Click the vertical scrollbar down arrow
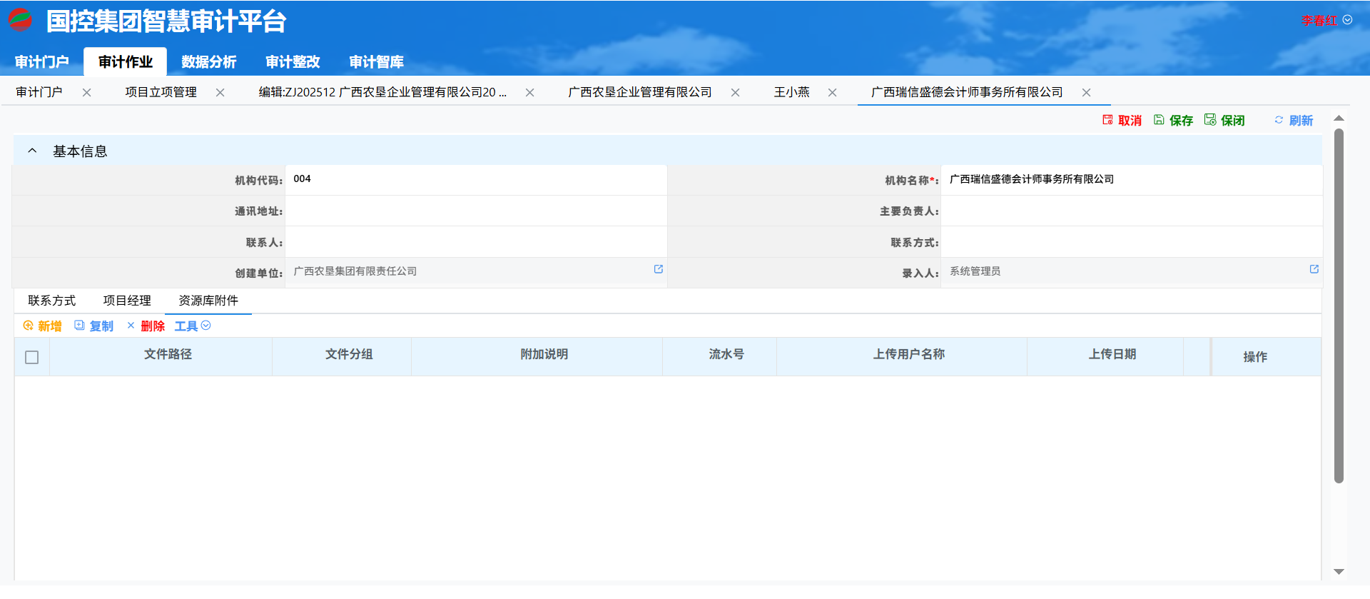Viewport: 1370px width, 599px height. pos(1339,572)
